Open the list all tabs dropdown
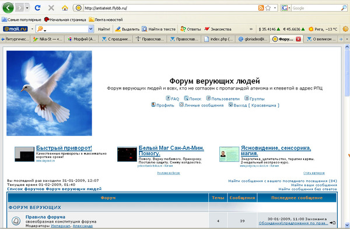The height and width of the screenshot is (229, 350). tap(347, 39)
